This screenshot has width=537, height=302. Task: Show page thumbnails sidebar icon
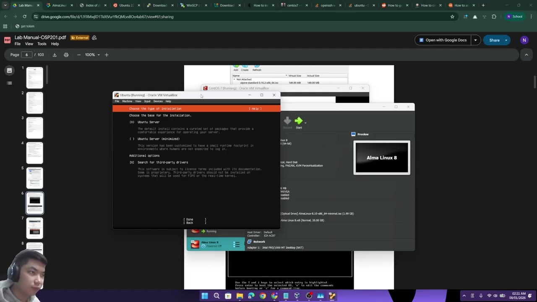(x=9, y=70)
